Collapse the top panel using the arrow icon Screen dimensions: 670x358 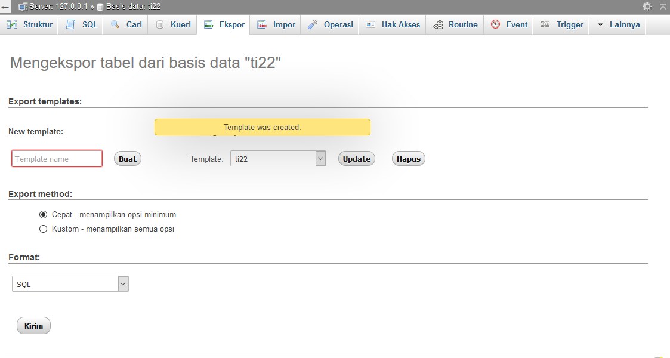tap(663, 5)
